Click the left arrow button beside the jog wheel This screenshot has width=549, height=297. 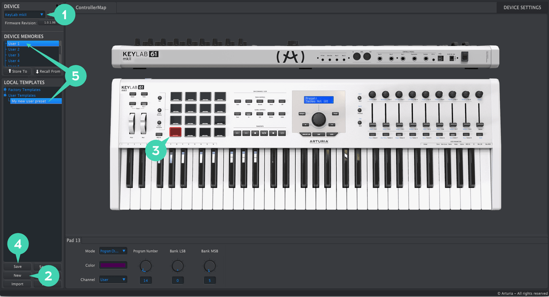pyautogui.click(x=306, y=125)
